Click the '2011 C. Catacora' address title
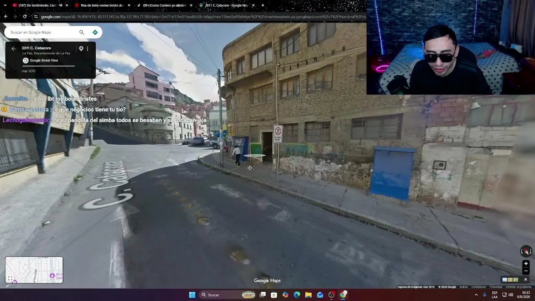Screen dimensions: 535x301 36,48
